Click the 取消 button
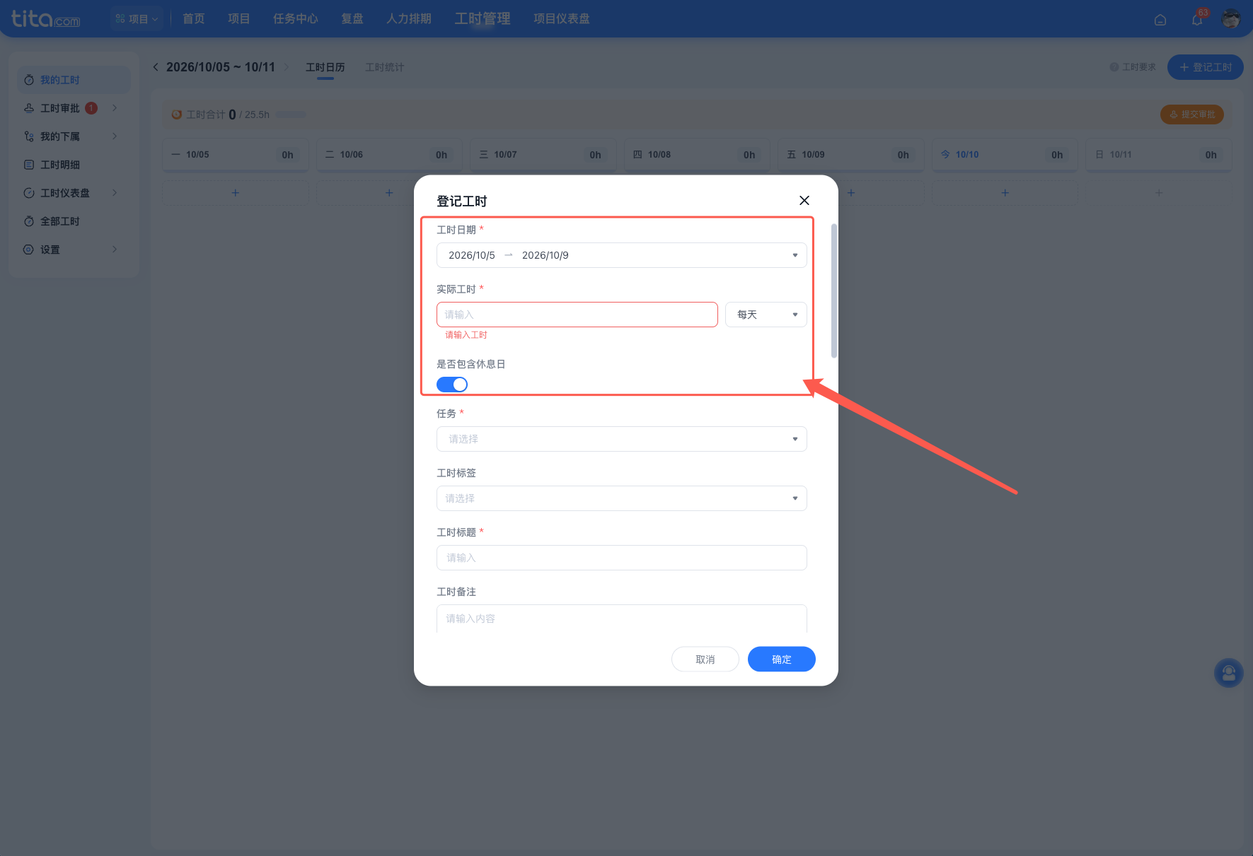The image size is (1253, 856). 705,659
